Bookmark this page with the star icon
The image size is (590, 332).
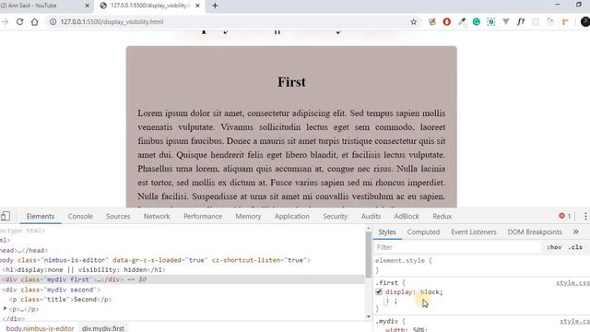(414, 22)
